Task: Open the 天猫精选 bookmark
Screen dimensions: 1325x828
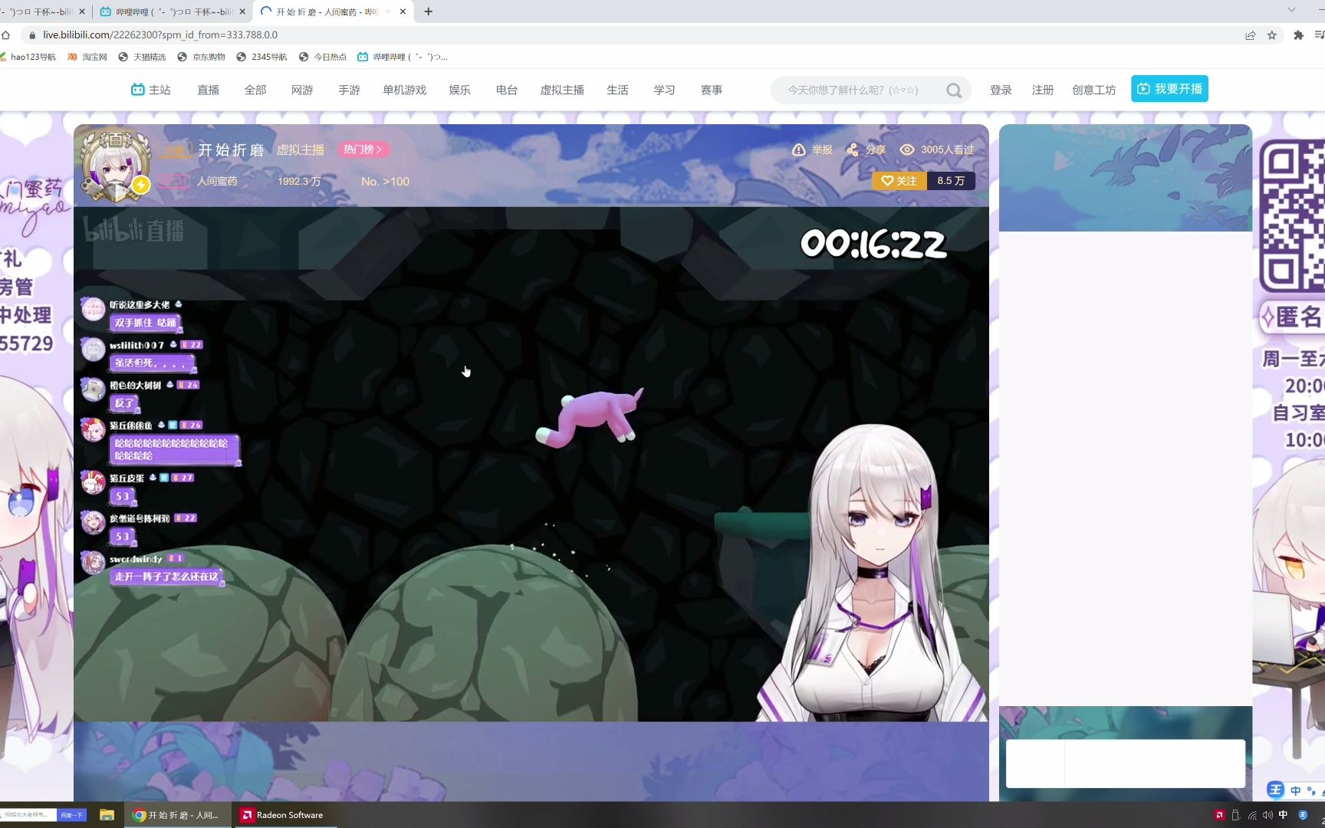Action: pyautogui.click(x=143, y=57)
